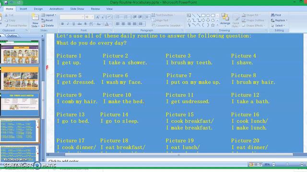Viewport: 307px width, 172px height.
Task: Switch to the Design tab
Action: pos(38,9)
